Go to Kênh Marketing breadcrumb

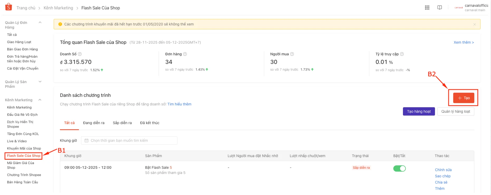[x=58, y=8]
